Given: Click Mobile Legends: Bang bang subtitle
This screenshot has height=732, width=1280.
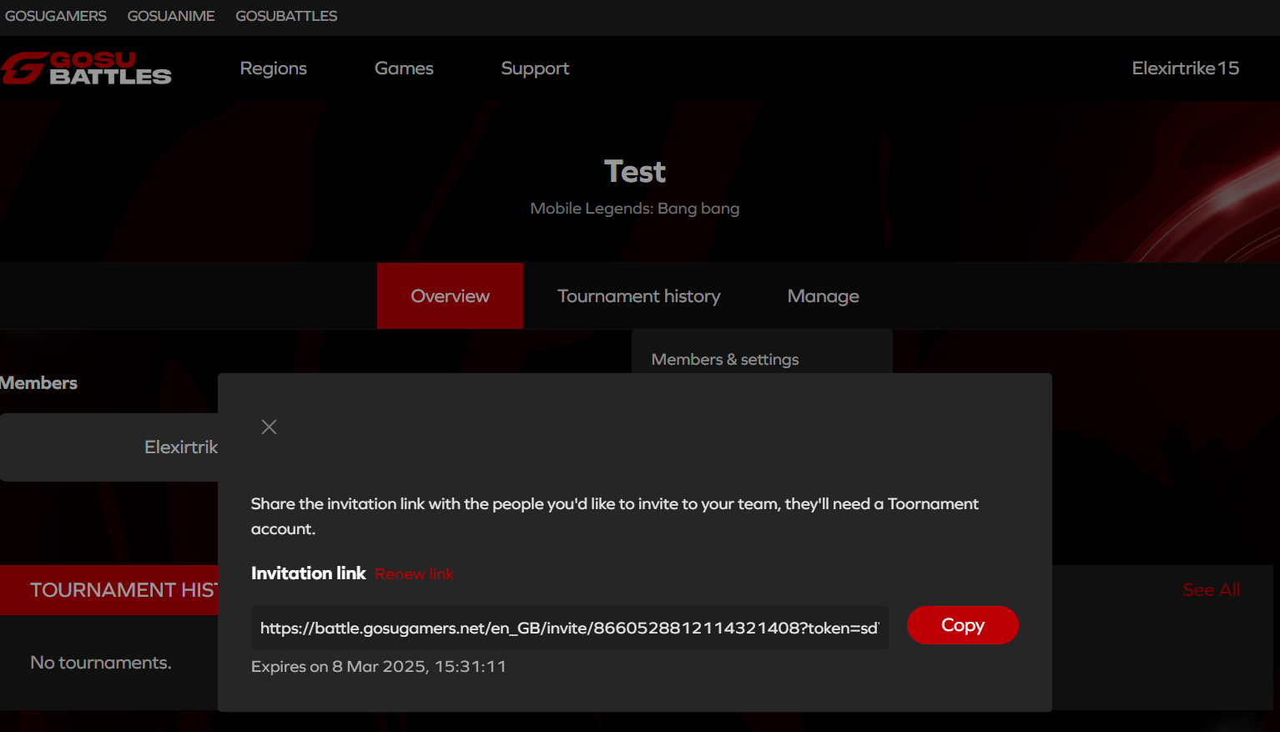Looking at the screenshot, I should point(635,209).
